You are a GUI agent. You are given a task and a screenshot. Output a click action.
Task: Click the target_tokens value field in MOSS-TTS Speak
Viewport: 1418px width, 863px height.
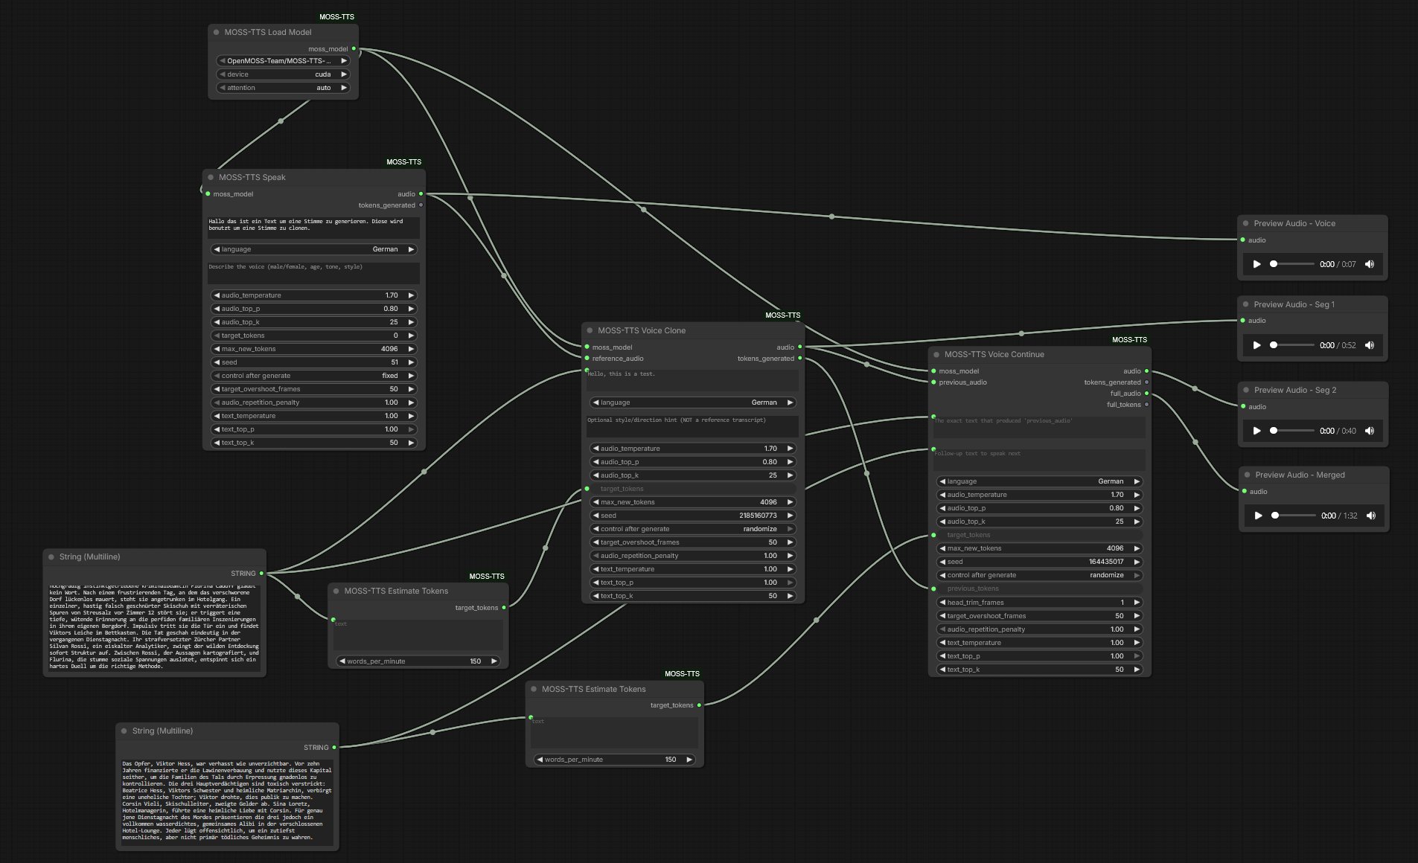[x=313, y=336]
